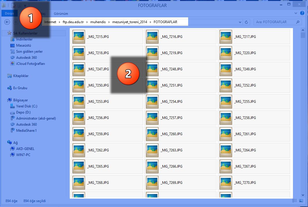Open dropdown arrow after mezuniyet_toreni_2014 breadcrumb
The image size is (308, 207).
[151, 22]
